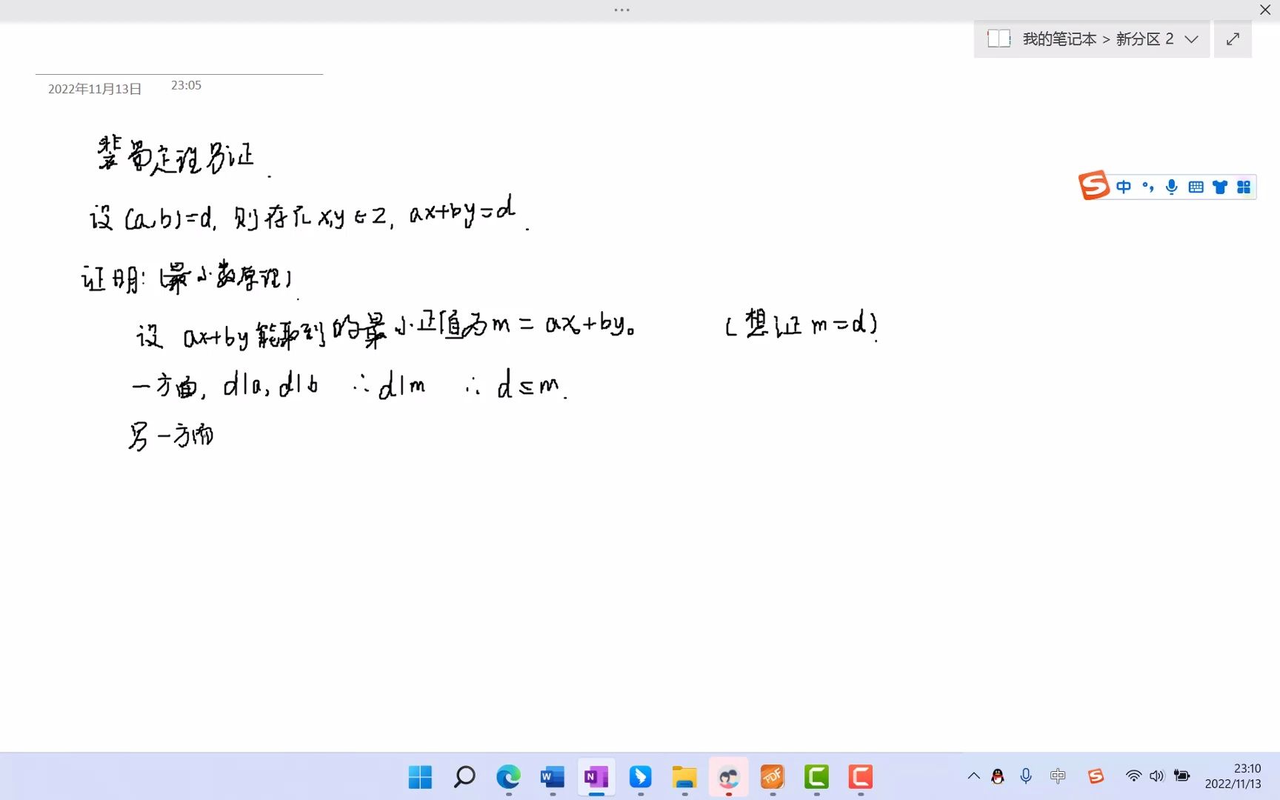Open the battery status tray icon
Image resolution: width=1280 pixels, height=800 pixels.
(1182, 776)
